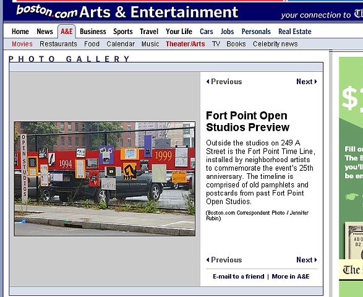The height and width of the screenshot is (297, 363).
Task: Open Movies subsection link
Action: click(x=22, y=44)
